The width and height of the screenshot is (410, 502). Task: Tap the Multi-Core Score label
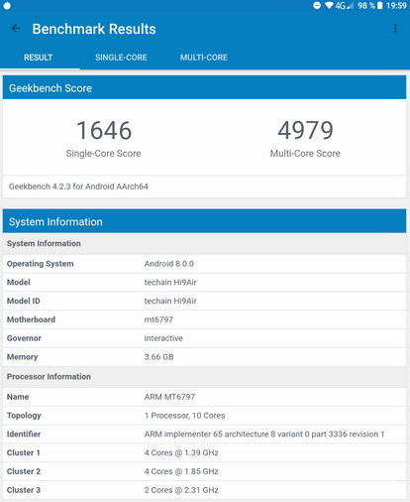[x=305, y=154]
